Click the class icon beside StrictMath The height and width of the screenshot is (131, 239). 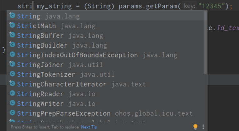[12, 26]
